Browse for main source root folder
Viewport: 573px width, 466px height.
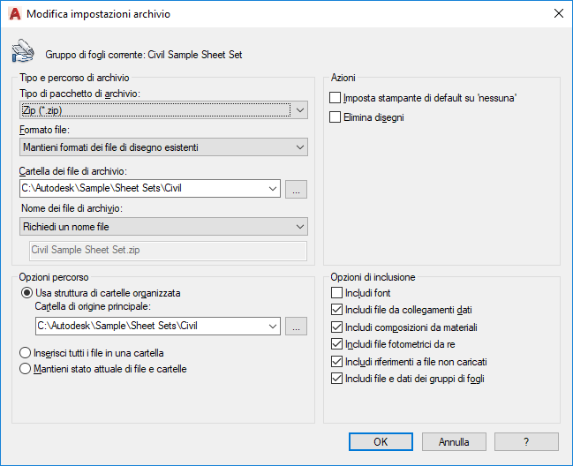pos(297,326)
